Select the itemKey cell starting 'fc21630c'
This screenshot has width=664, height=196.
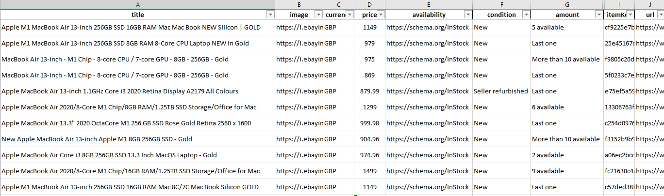[x=619, y=171]
